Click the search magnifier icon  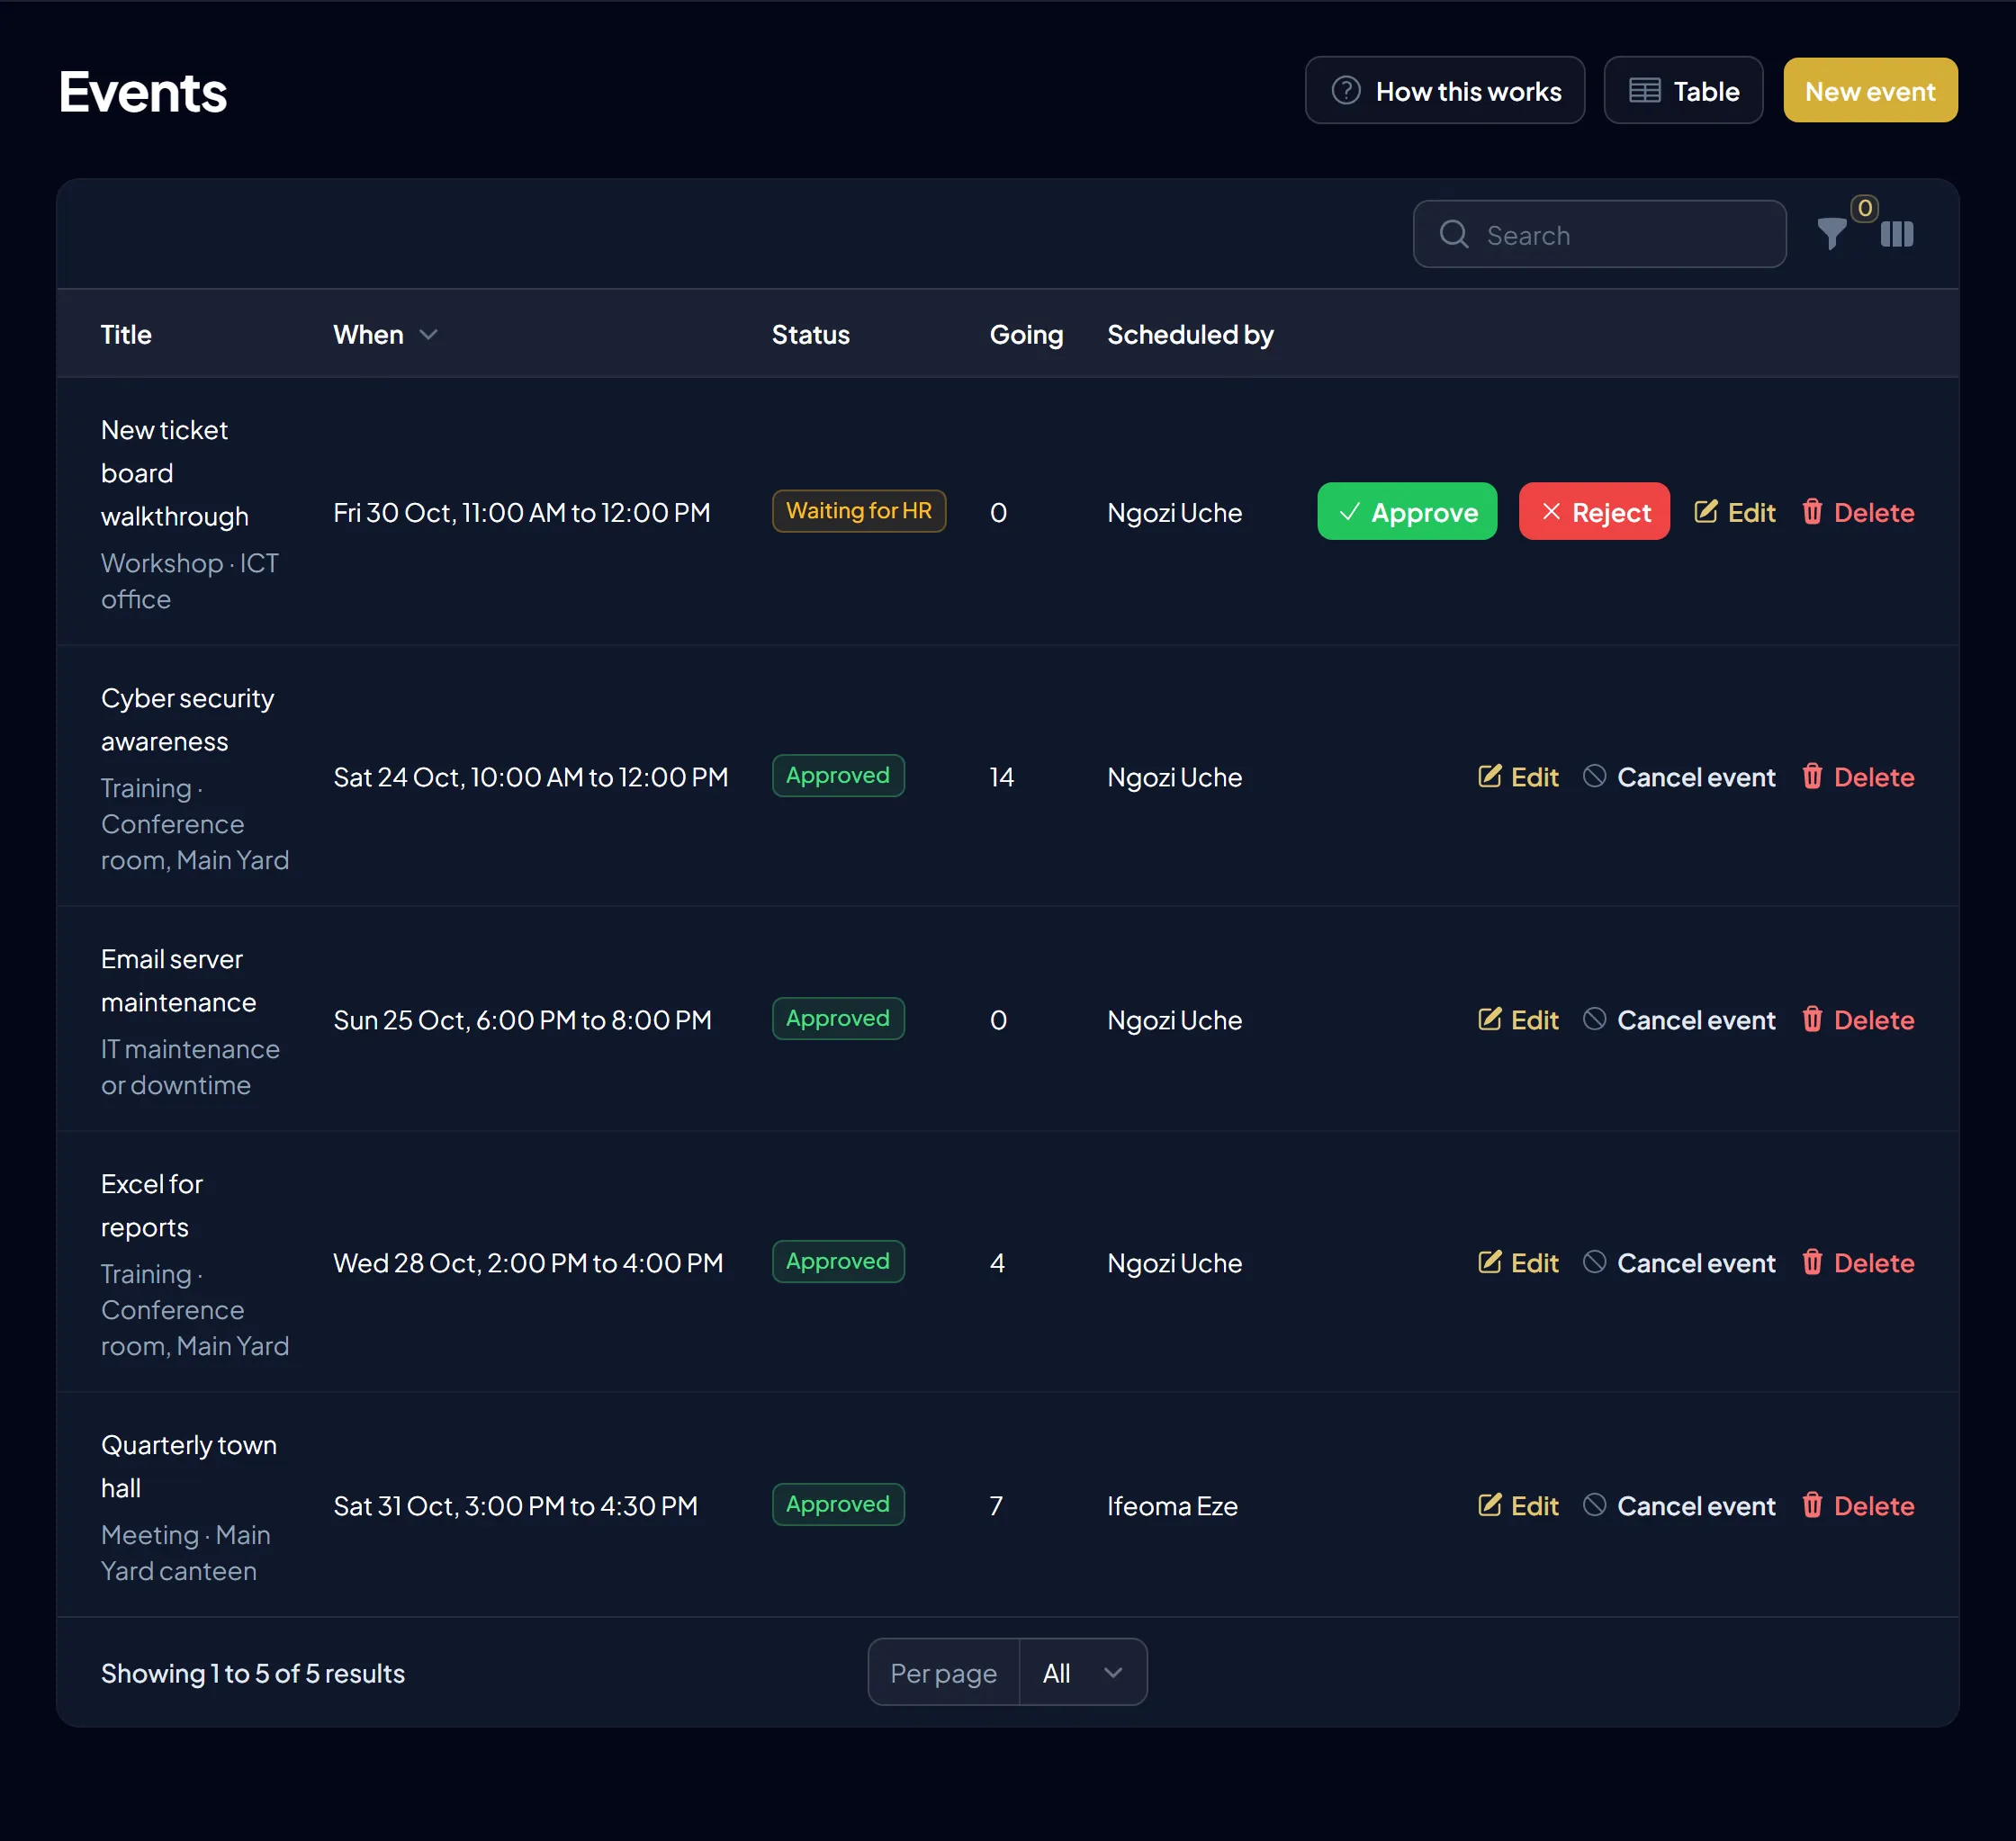(x=1453, y=234)
